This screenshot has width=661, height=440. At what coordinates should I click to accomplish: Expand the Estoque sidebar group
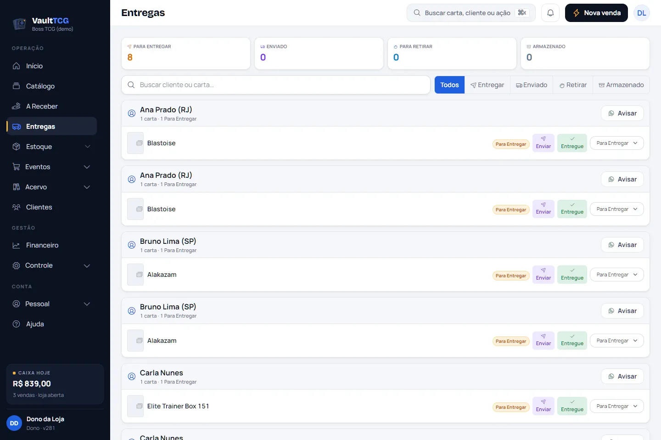click(x=52, y=147)
